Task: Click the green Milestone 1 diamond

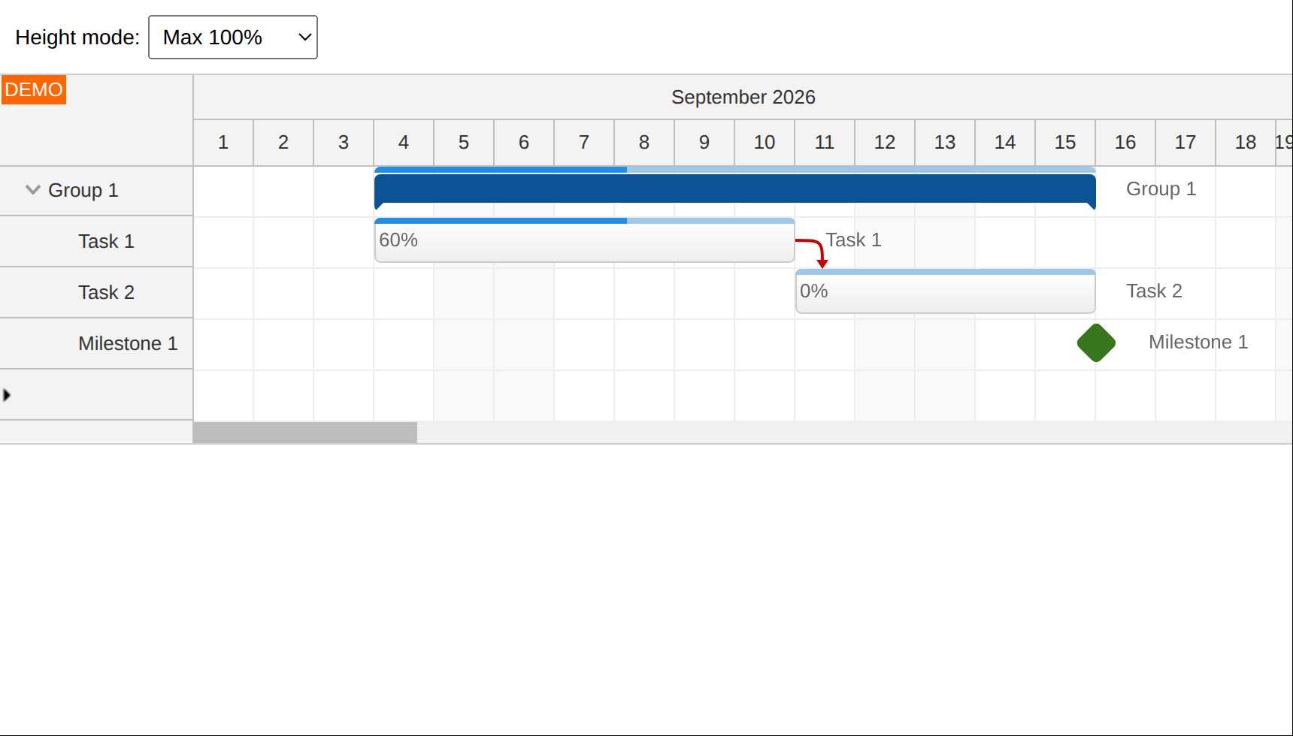Action: point(1096,342)
